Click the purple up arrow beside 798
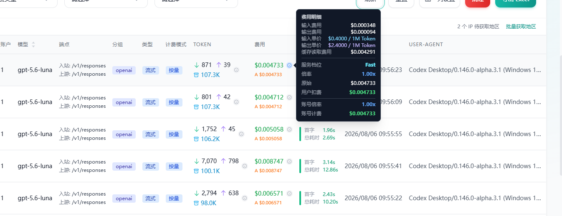 pos(223,161)
